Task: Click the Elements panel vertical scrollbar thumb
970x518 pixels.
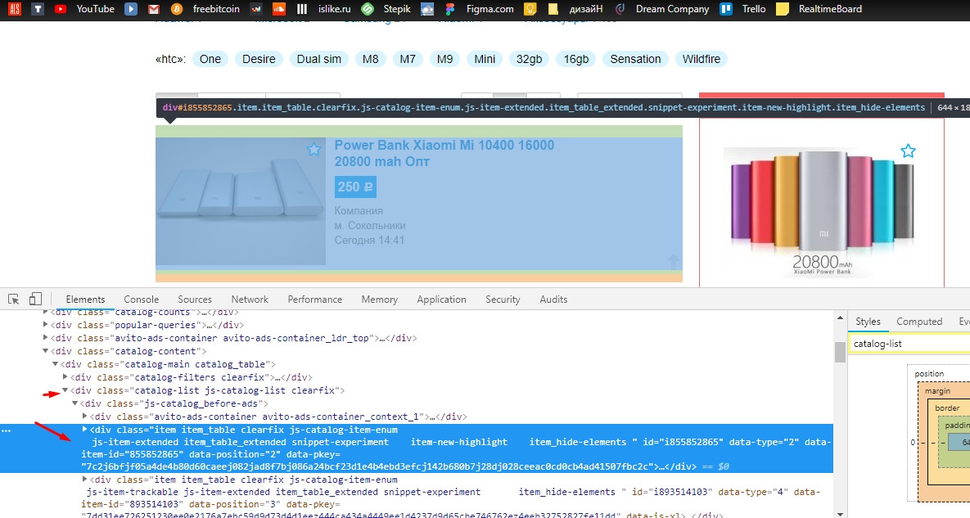Action: coord(840,352)
